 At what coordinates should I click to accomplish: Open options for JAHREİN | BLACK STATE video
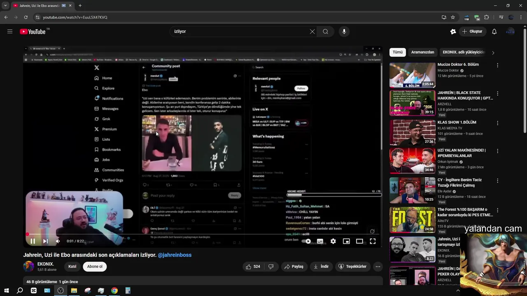497,94
